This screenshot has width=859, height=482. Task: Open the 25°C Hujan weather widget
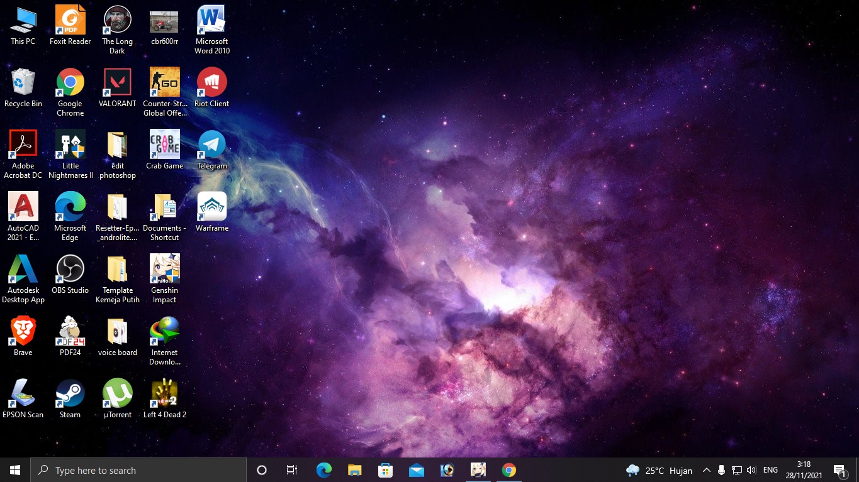pyautogui.click(x=659, y=470)
